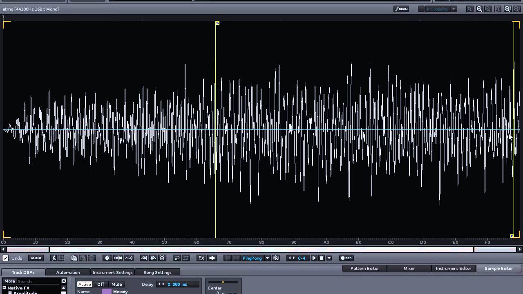Screen dimensions: 523x294
Task: Open the Automation tab
Action: tap(68, 272)
